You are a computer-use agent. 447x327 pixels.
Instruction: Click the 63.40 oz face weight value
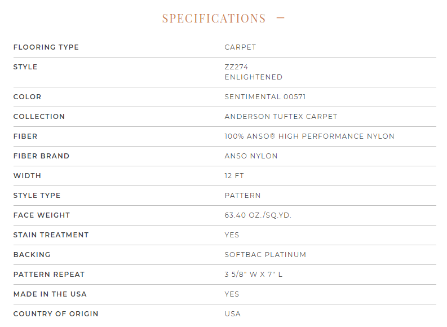click(258, 215)
